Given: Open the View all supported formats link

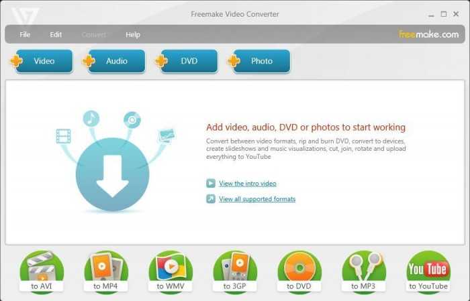Looking at the screenshot, I should tap(257, 199).
